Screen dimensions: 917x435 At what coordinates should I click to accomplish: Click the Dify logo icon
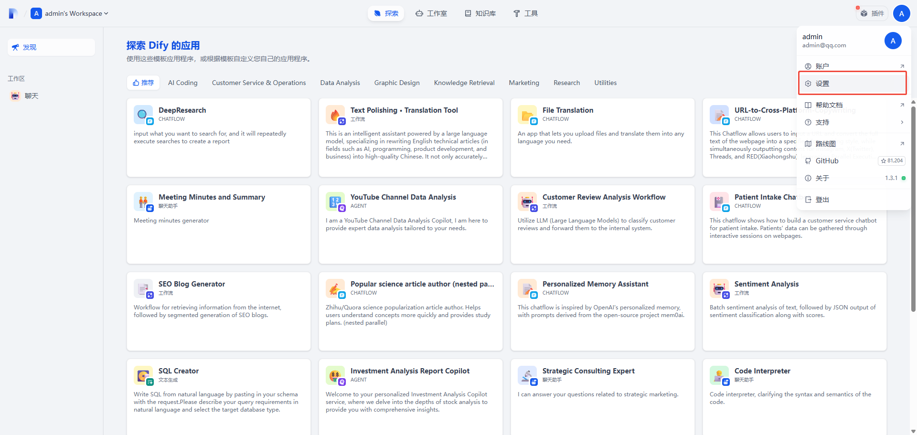point(13,13)
